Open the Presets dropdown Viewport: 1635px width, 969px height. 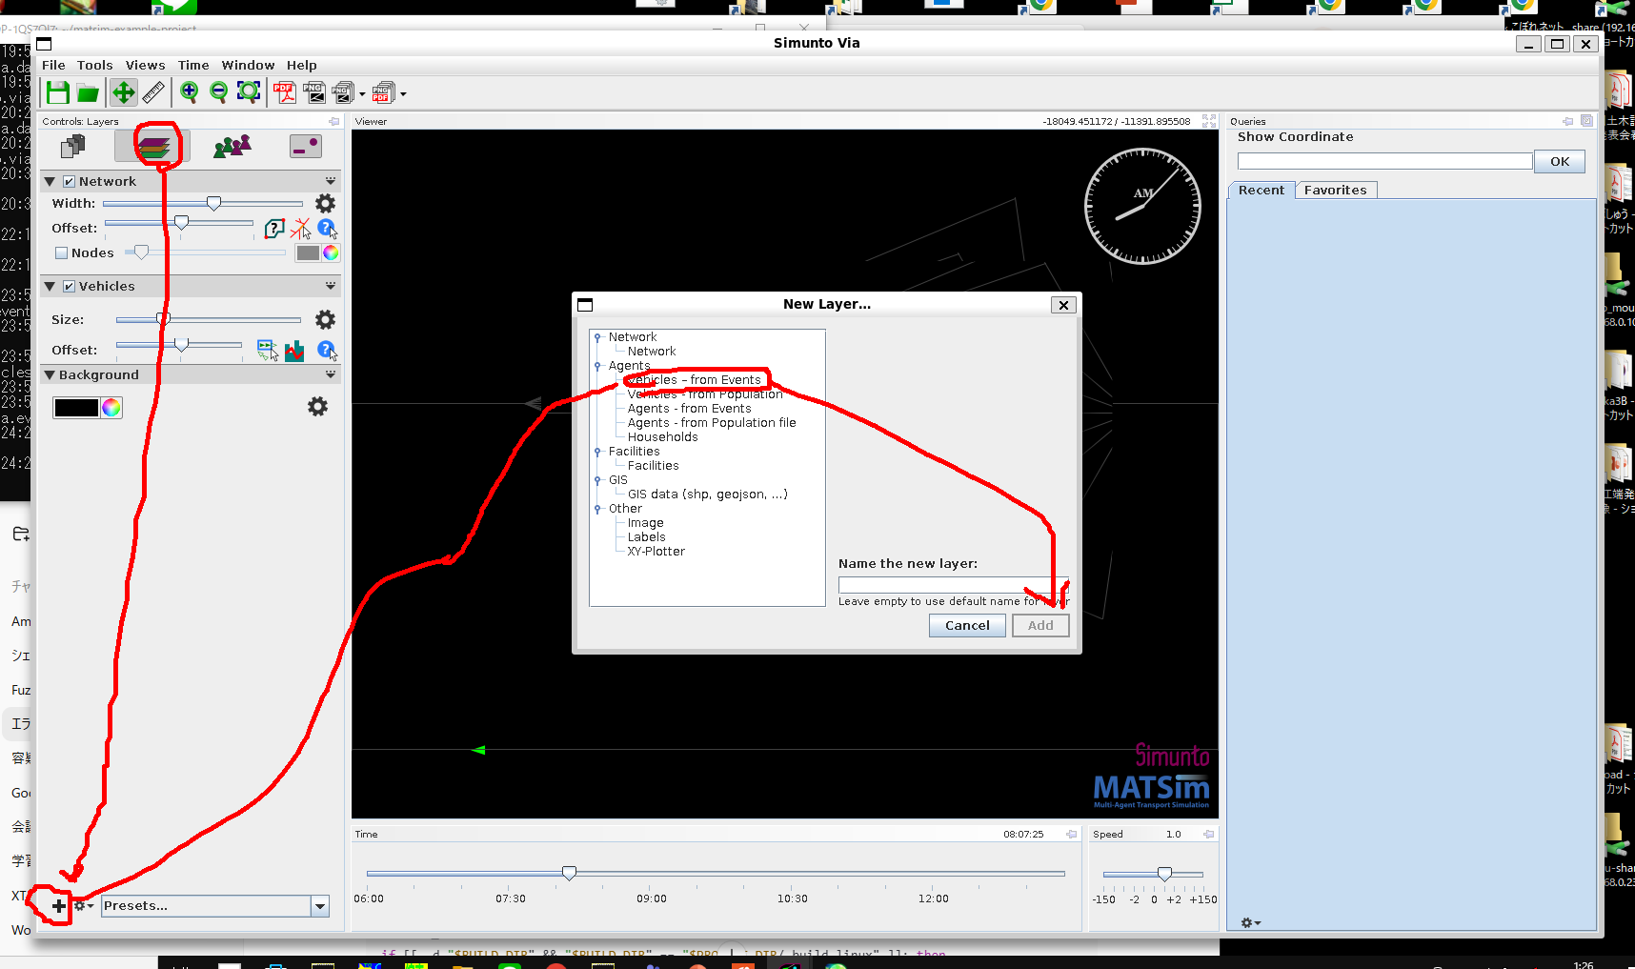(x=320, y=906)
